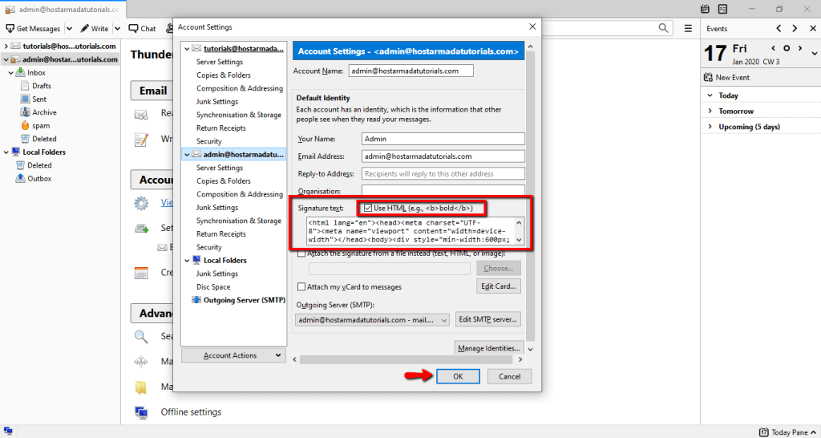This screenshot has height=438, width=821.
Task: Open the tasks tab icon in title bar
Action: tap(722, 9)
